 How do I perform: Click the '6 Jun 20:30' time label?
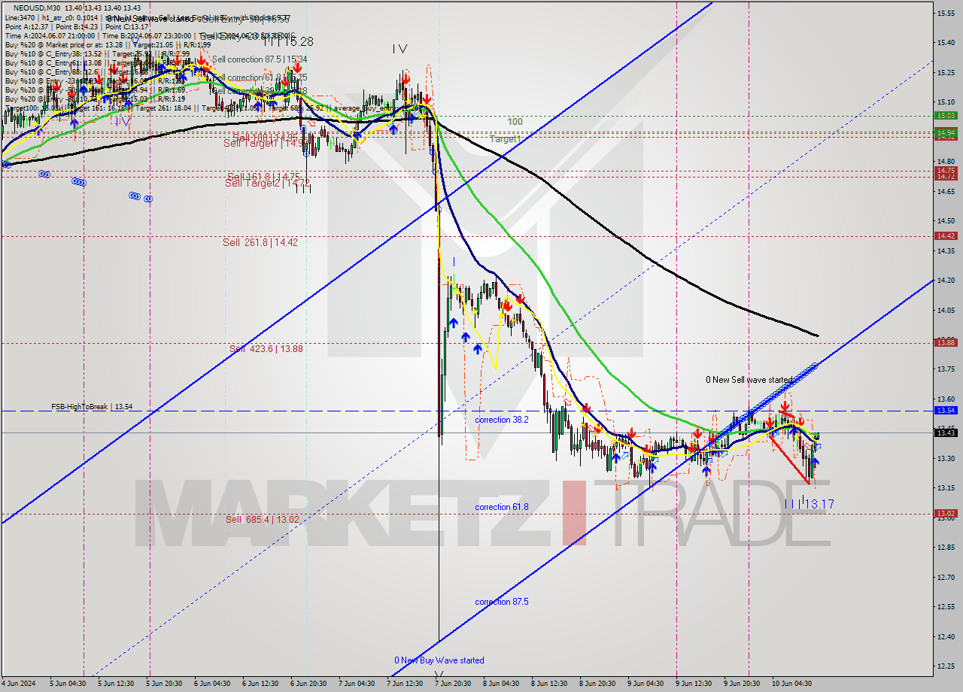[x=307, y=684]
